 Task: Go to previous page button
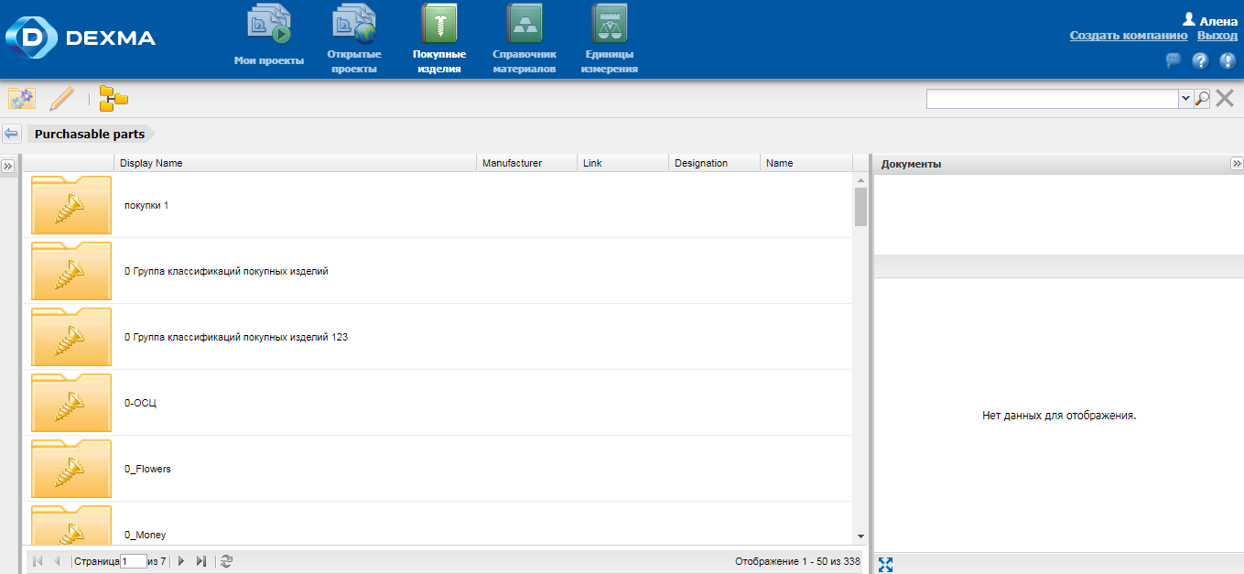[x=57, y=561]
